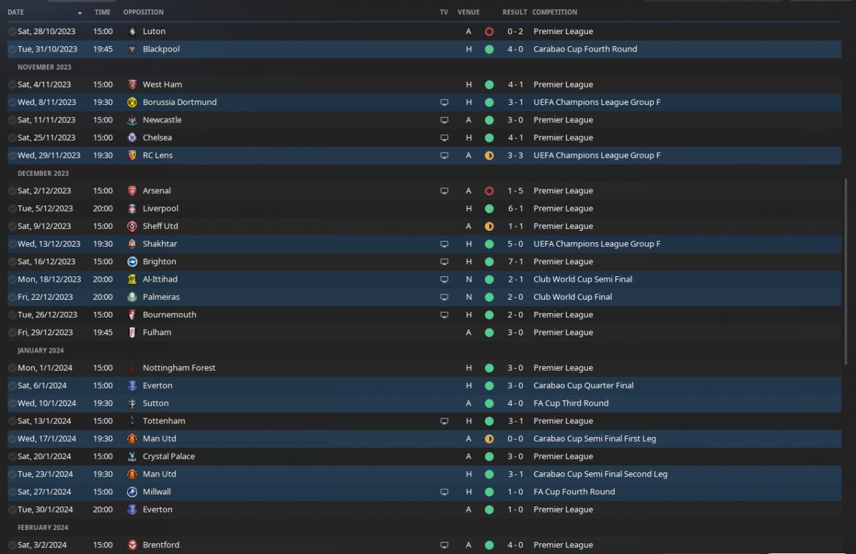Click the Borussia Dortmund club badge
Screen dimensions: 856x554
click(132, 102)
